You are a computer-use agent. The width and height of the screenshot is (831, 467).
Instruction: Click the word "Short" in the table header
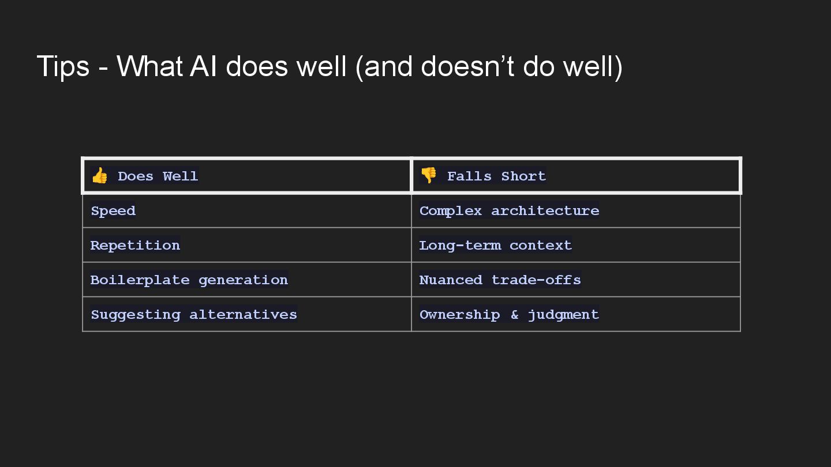point(523,176)
